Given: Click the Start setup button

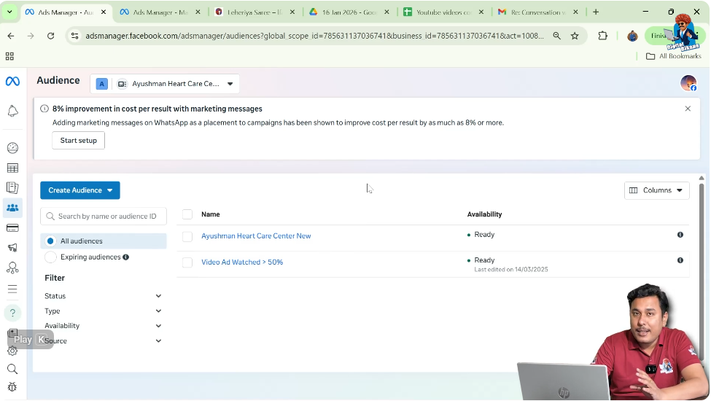Looking at the screenshot, I should tap(78, 140).
